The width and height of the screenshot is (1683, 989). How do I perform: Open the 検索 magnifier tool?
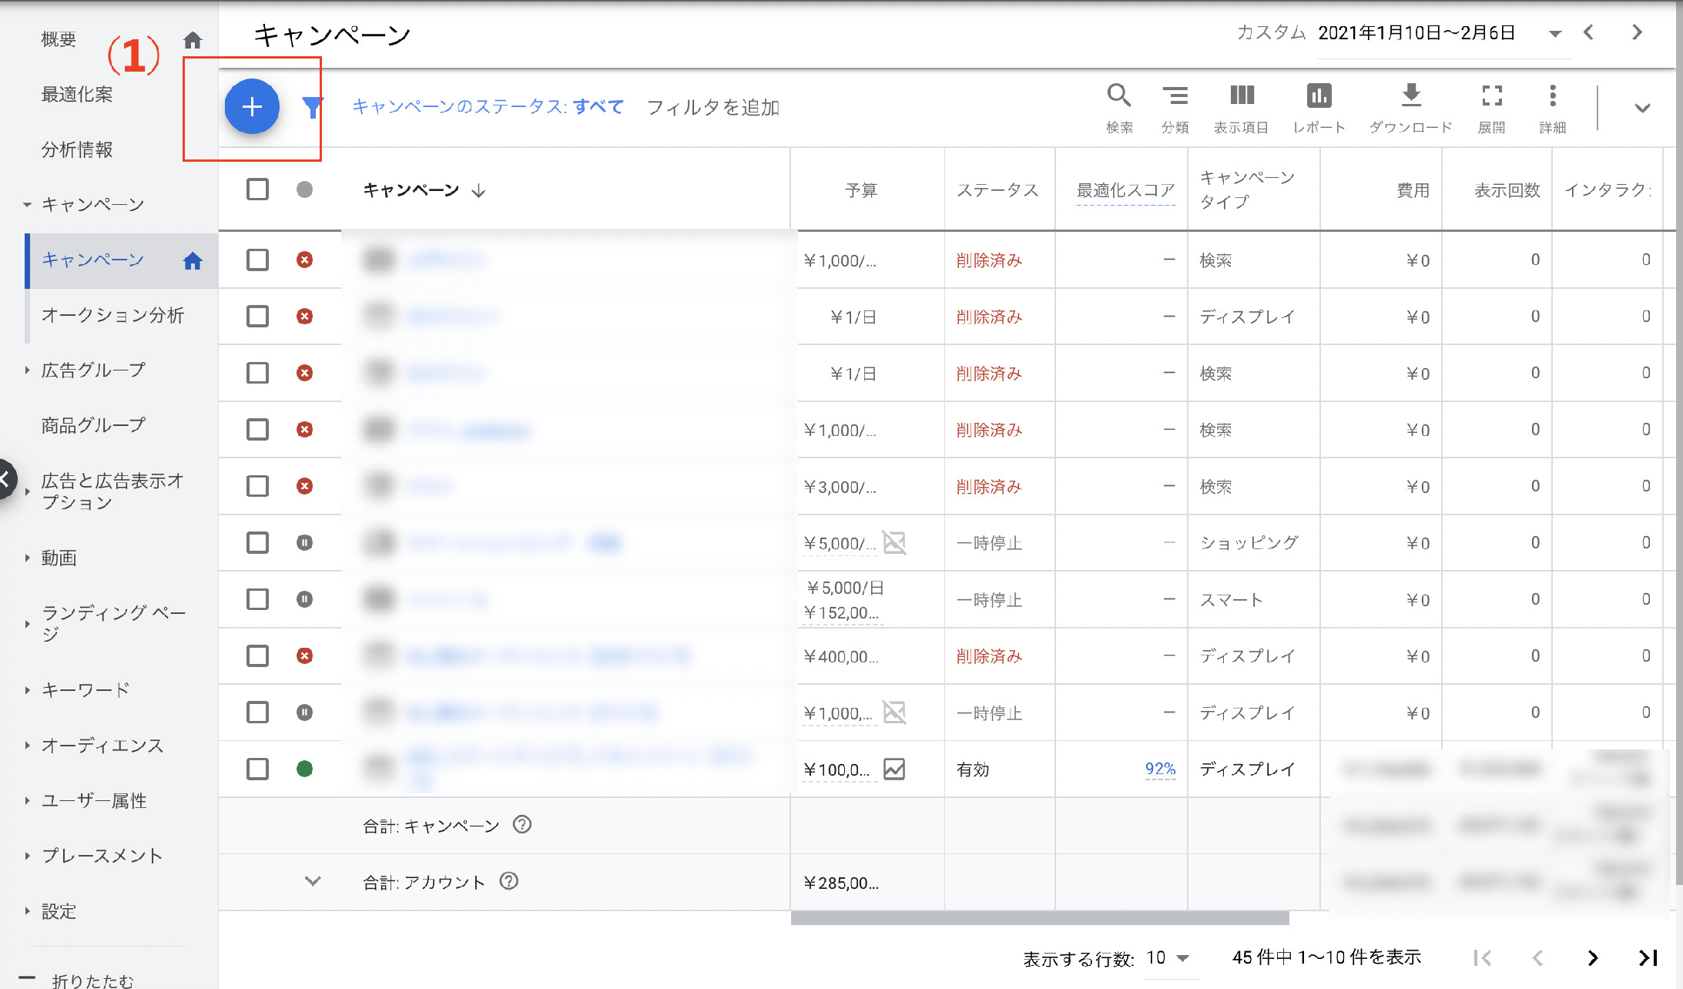pos(1118,96)
